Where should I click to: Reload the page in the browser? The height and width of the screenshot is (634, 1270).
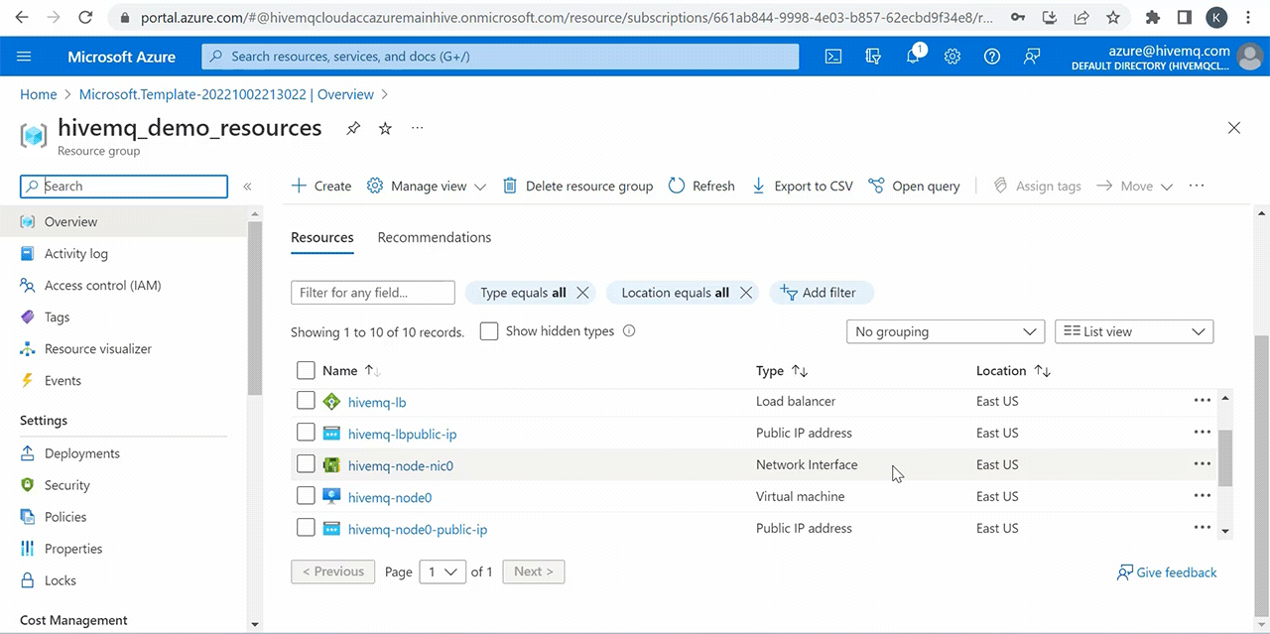click(86, 17)
